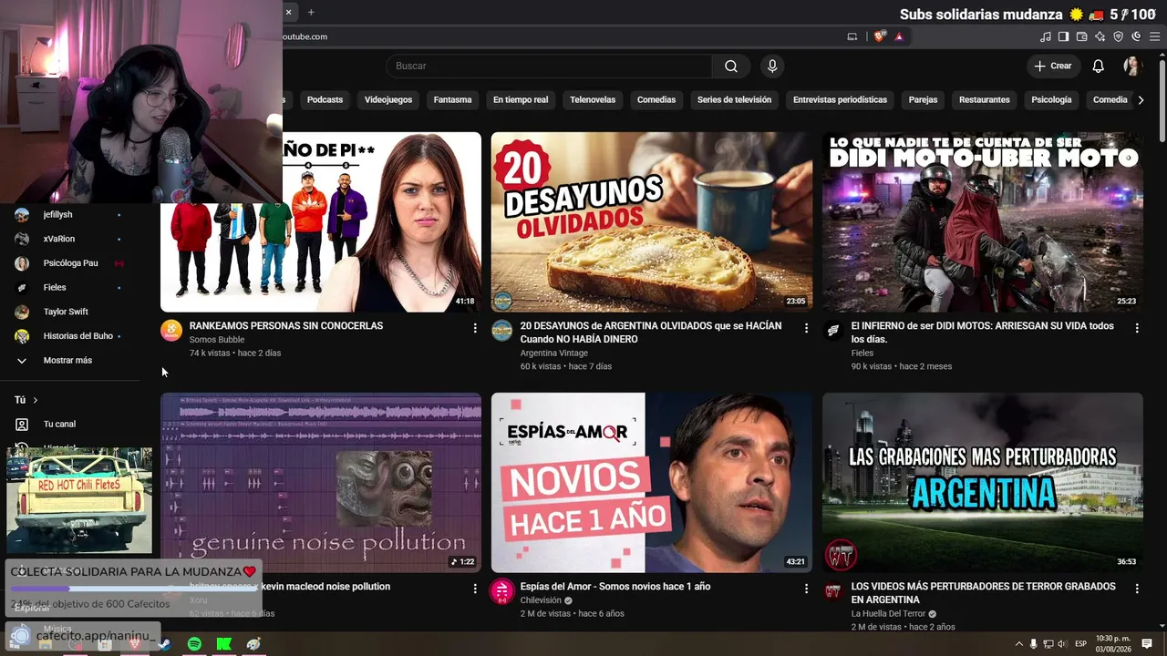Image resolution: width=1167 pixels, height=656 pixels.
Task: Expand the Tú section chevron
Action: coord(36,400)
